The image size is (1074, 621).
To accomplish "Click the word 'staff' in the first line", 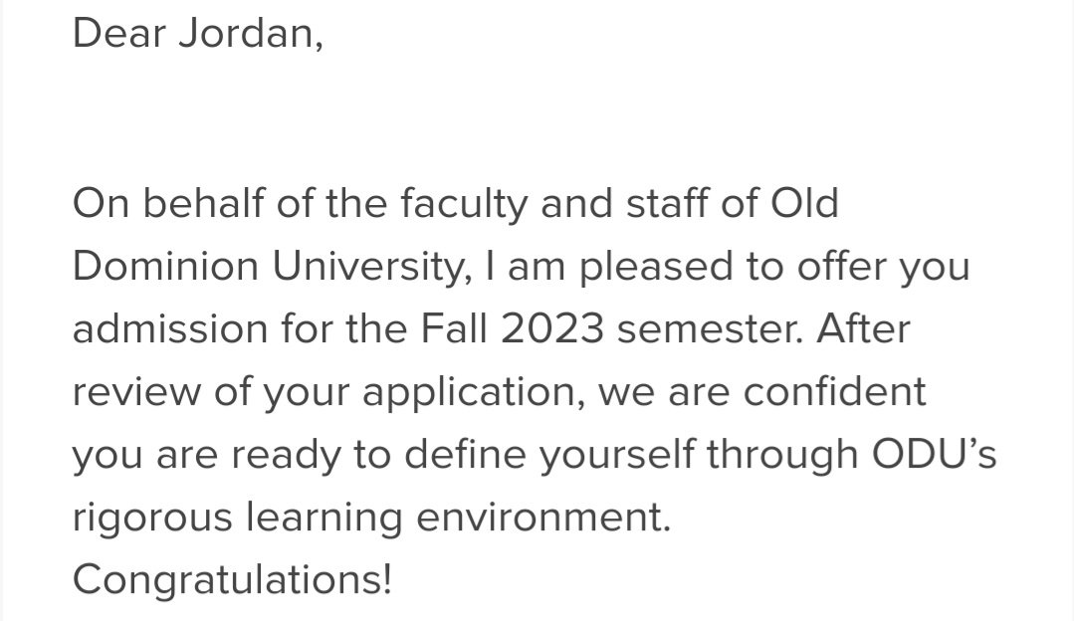I will click(667, 203).
